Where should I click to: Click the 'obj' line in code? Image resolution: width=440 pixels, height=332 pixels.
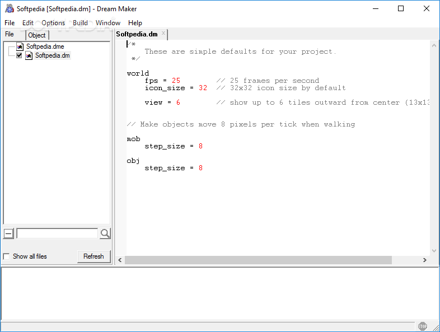(x=133, y=161)
